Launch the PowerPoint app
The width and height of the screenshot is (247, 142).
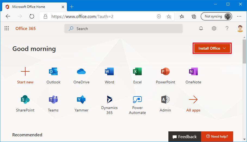coord(165,72)
